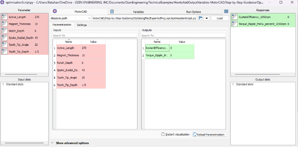The width and height of the screenshot is (298, 147).
Task: Expand Standard slots under Output slots
Action: pos(233,84)
